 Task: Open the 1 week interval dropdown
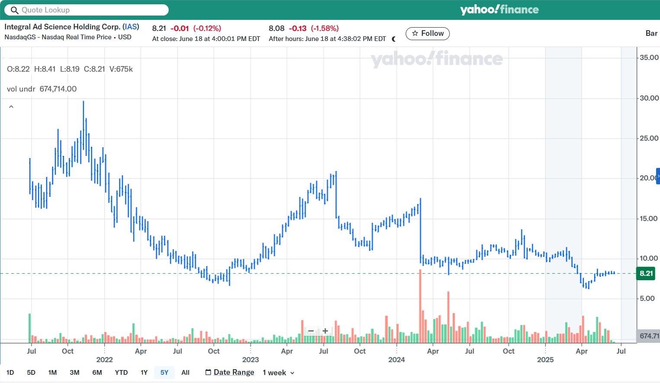coord(279,373)
